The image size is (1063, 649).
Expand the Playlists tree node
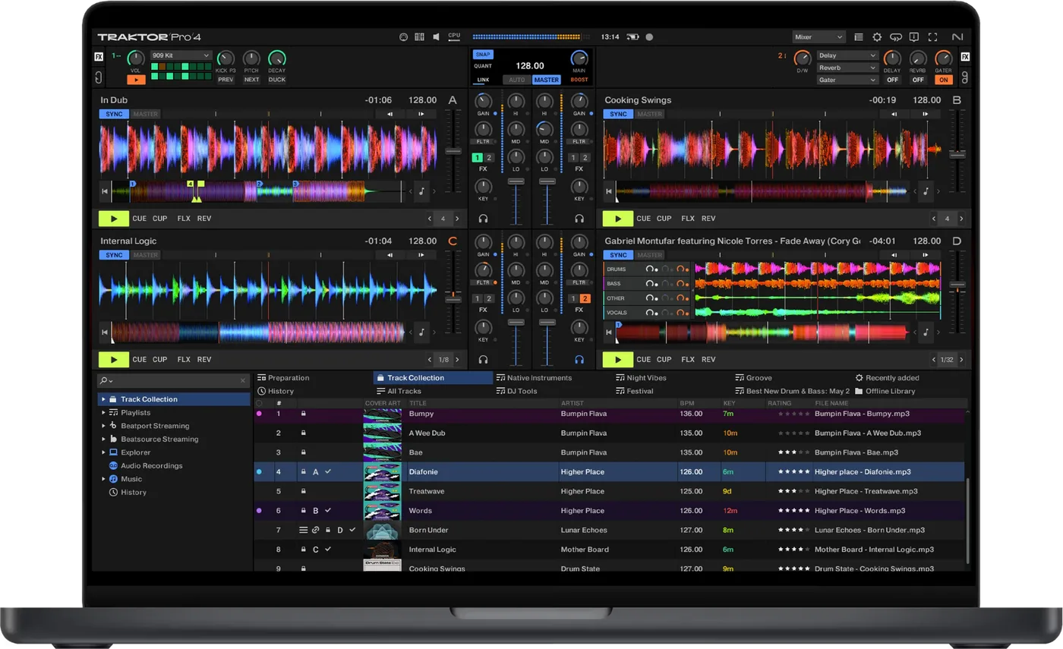[x=103, y=413]
